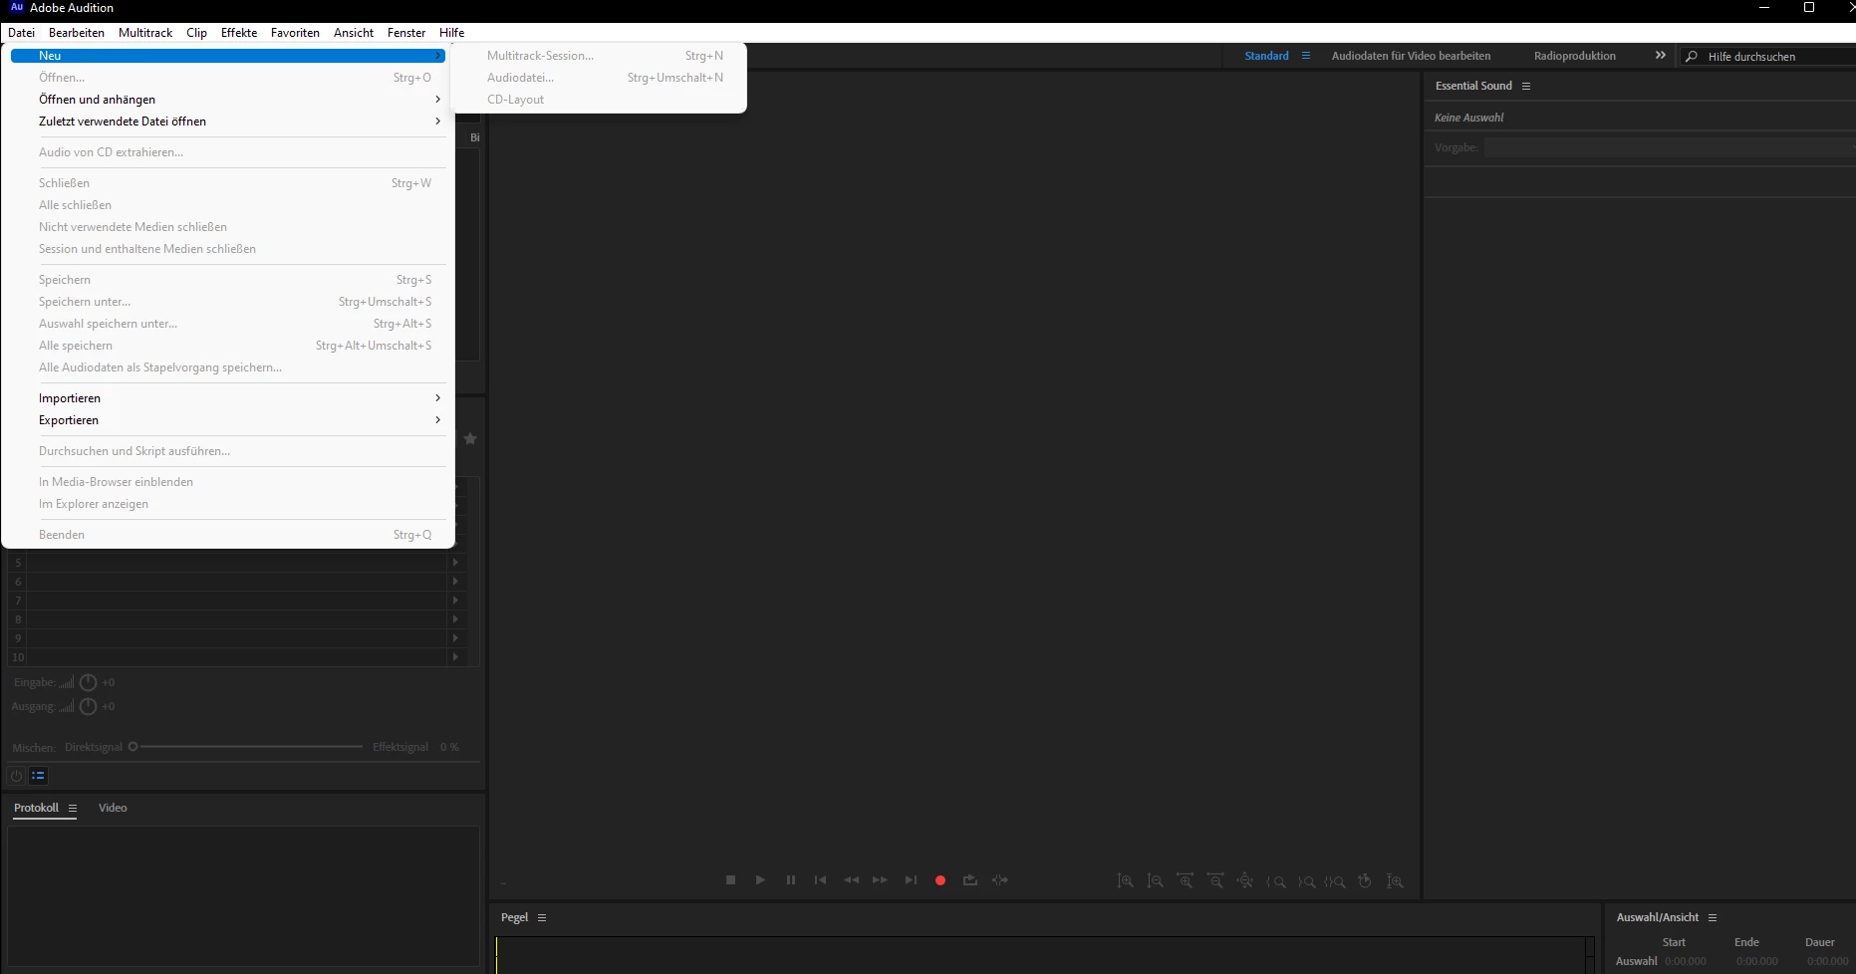Open the Importieren submenu
This screenshot has width=1856, height=974.
click(228, 398)
